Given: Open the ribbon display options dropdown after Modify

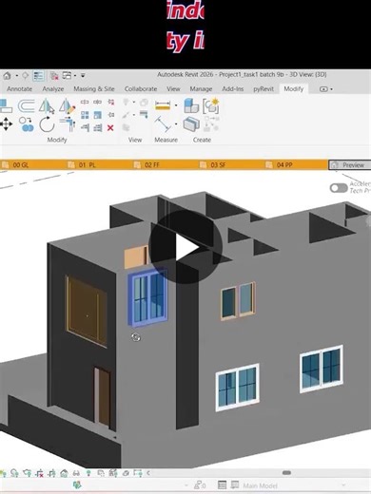Looking at the screenshot, I should coord(326,89).
